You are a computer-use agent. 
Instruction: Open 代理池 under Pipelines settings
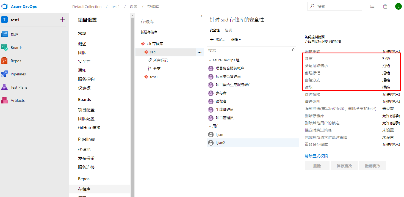click(x=84, y=149)
